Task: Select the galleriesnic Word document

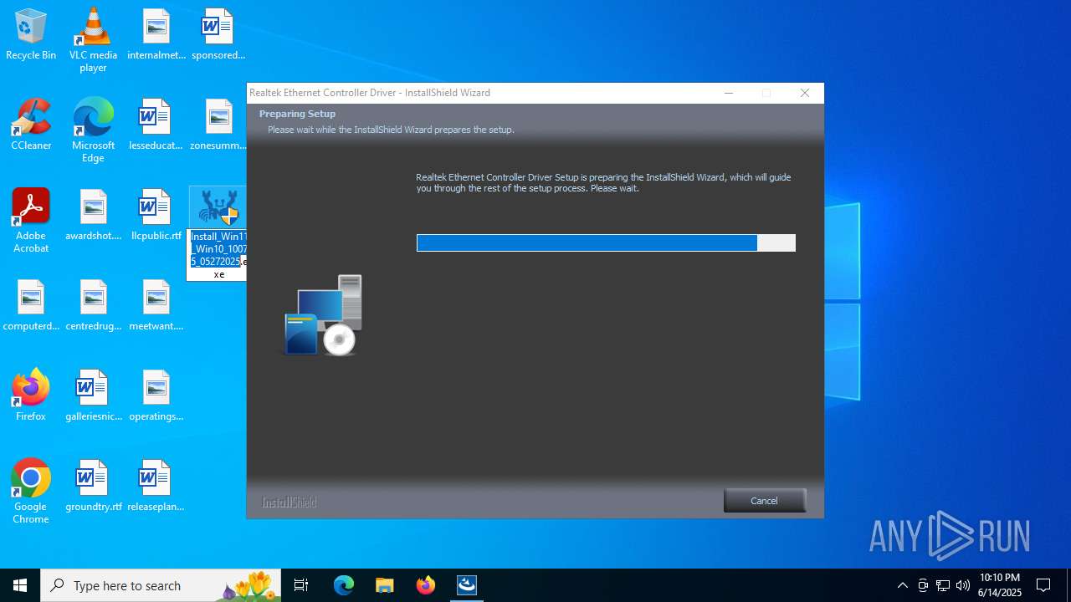Action: click(x=93, y=396)
